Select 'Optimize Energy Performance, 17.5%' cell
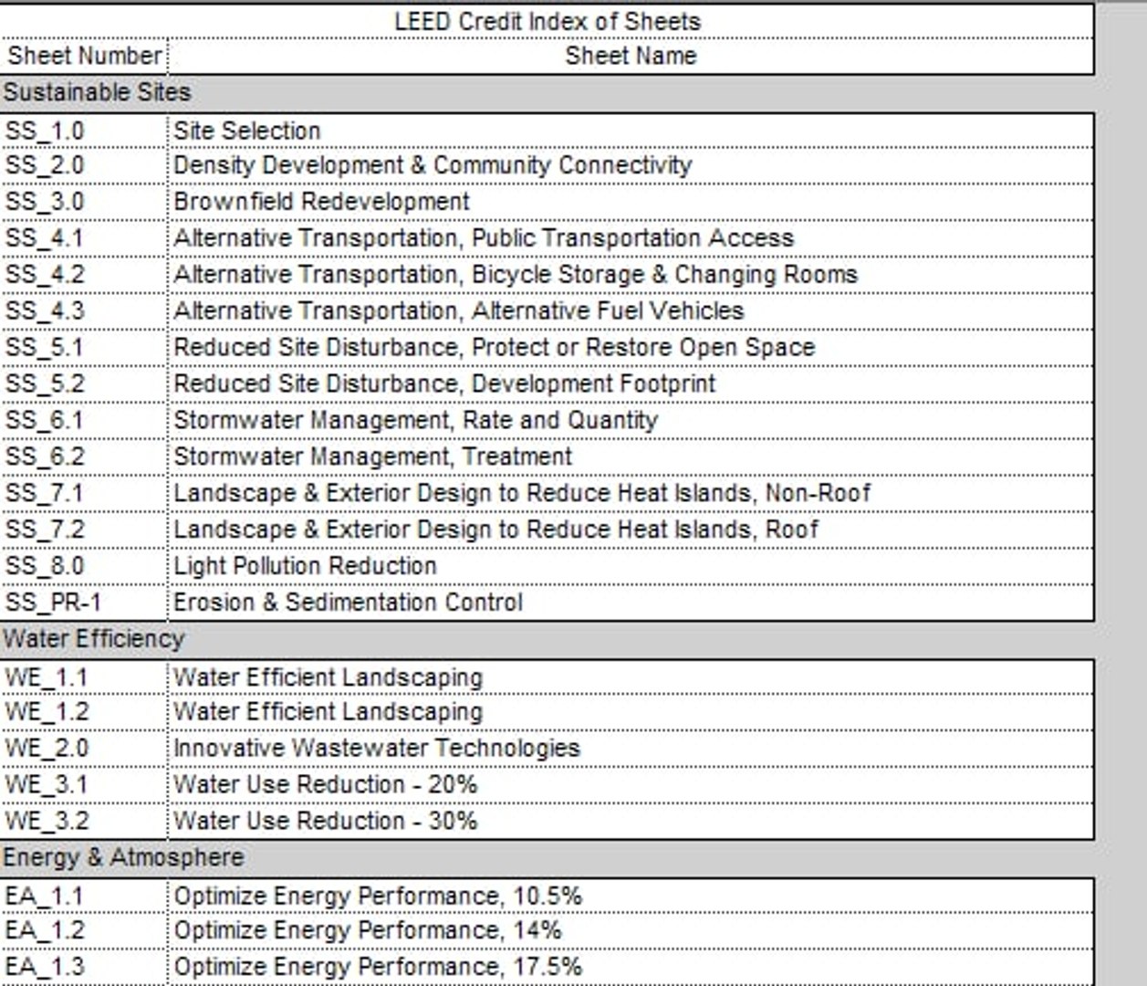 tap(631, 967)
